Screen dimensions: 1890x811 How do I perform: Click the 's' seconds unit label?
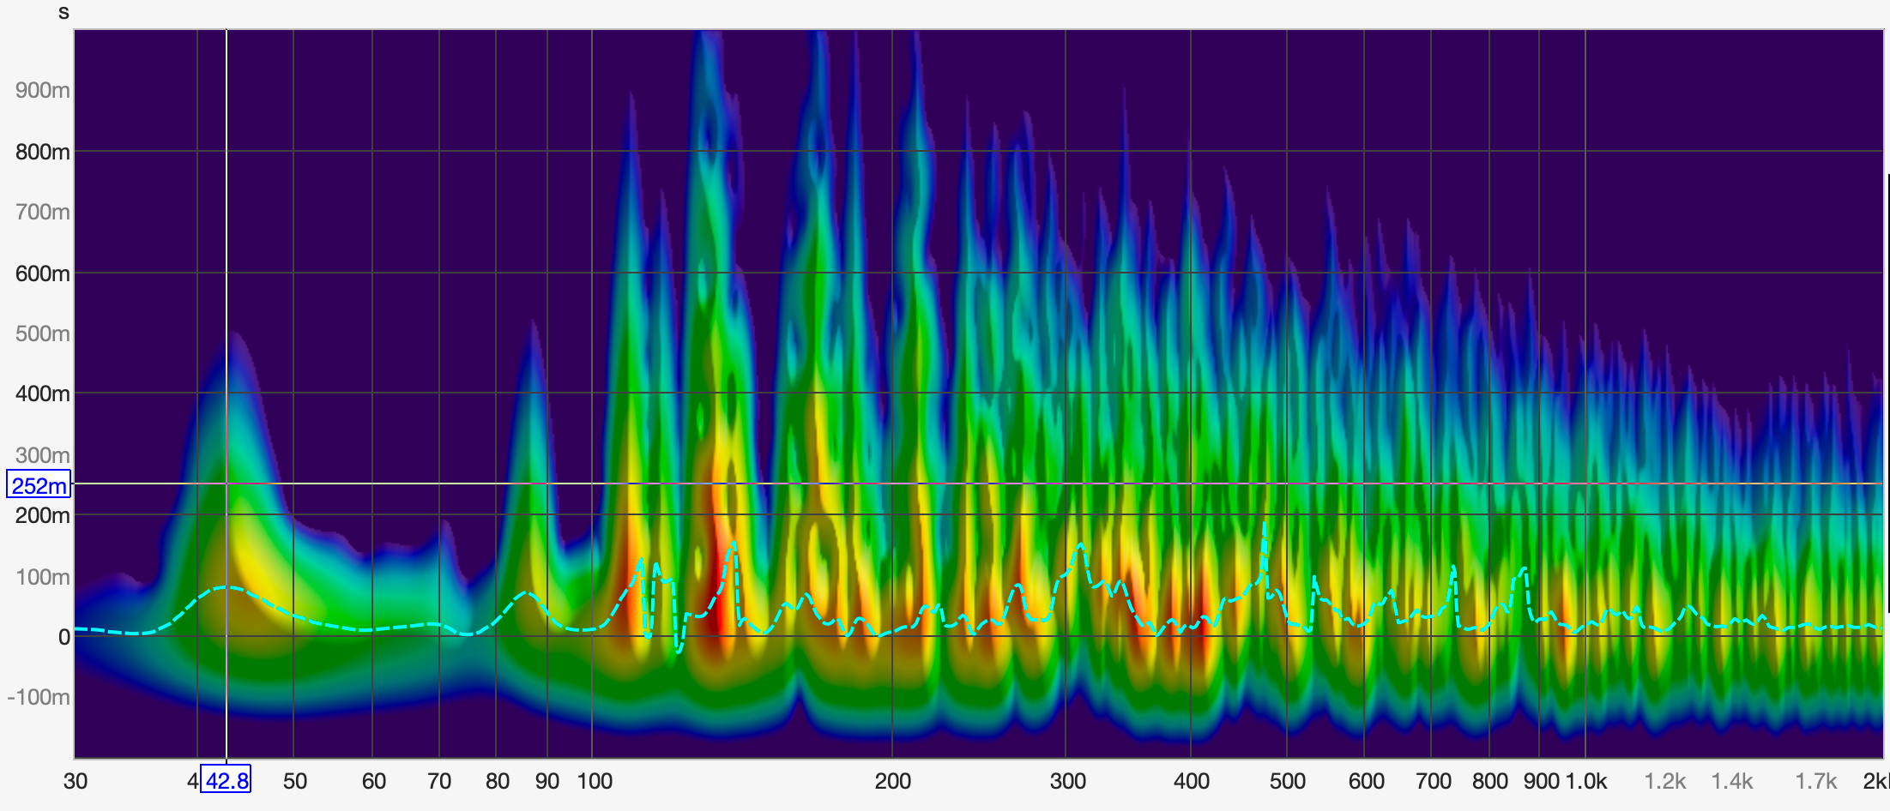tap(63, 13)
